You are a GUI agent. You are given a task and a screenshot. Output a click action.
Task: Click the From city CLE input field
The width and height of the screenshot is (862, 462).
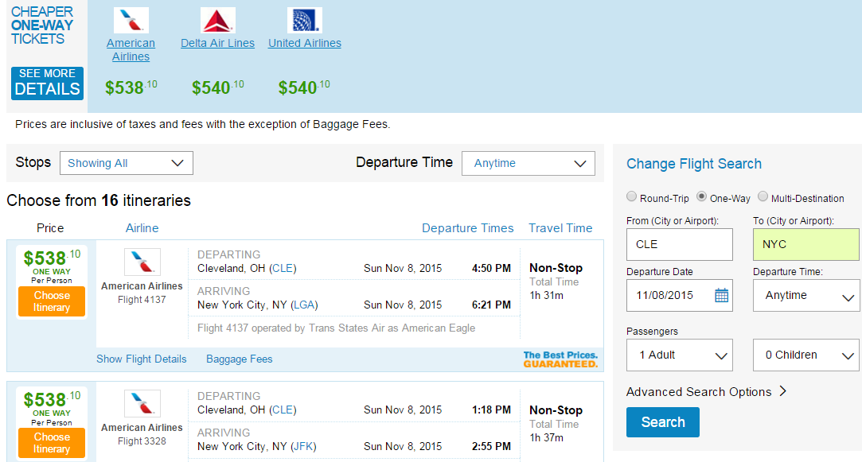(680, 244)
